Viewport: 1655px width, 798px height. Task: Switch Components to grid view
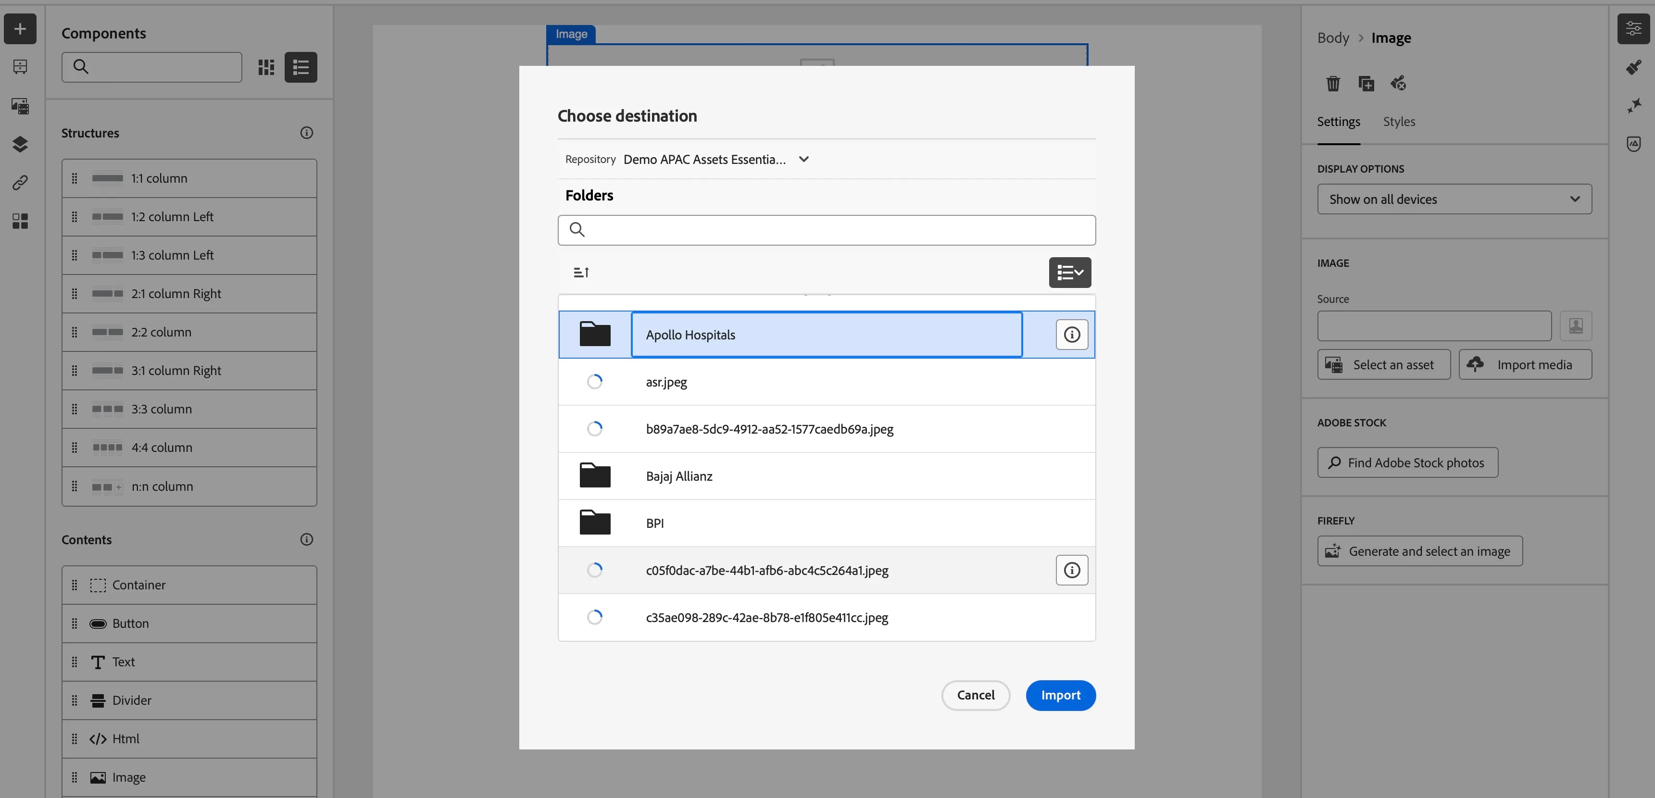(x=266, y=67)
